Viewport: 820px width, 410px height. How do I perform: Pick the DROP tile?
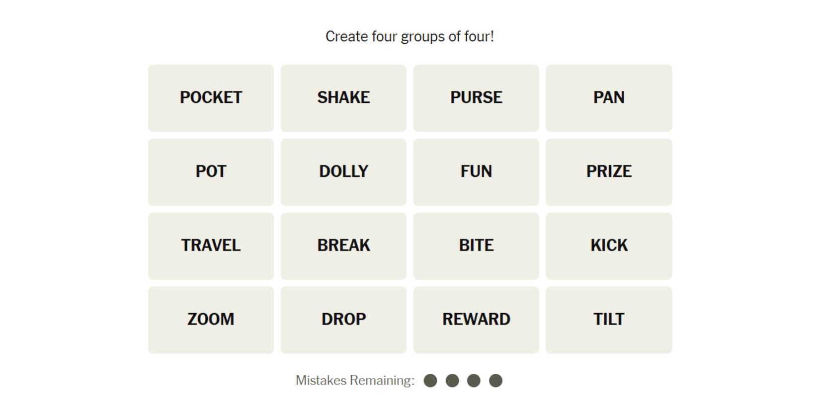[x=343, y=320]
